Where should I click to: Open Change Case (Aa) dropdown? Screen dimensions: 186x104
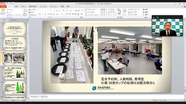coord(58,14)
